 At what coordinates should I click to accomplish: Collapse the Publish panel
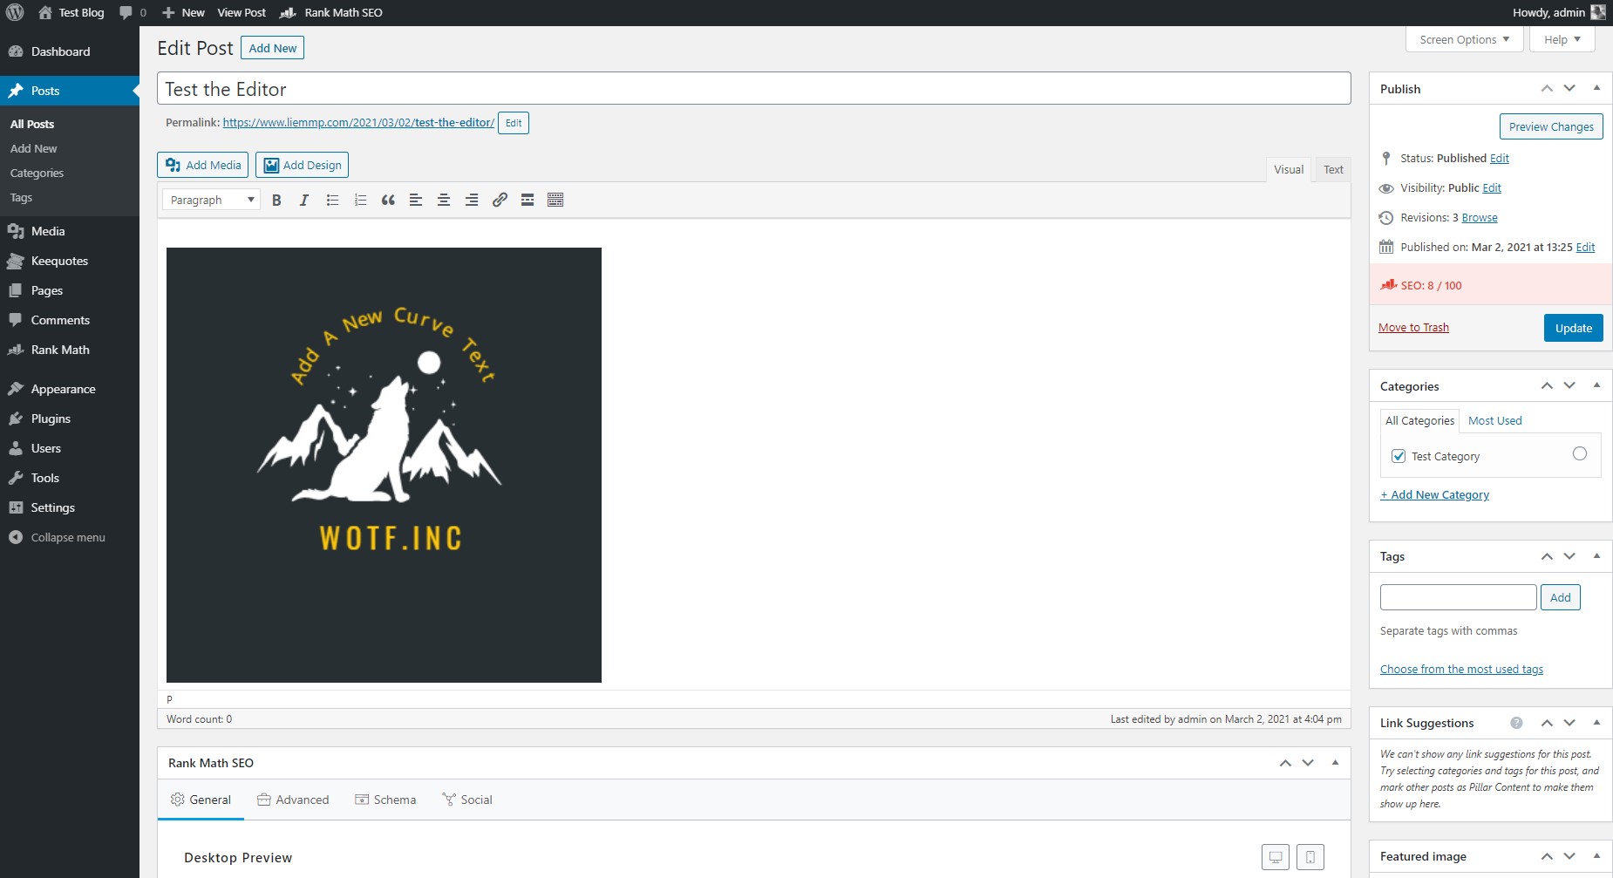pos(1596,88)
